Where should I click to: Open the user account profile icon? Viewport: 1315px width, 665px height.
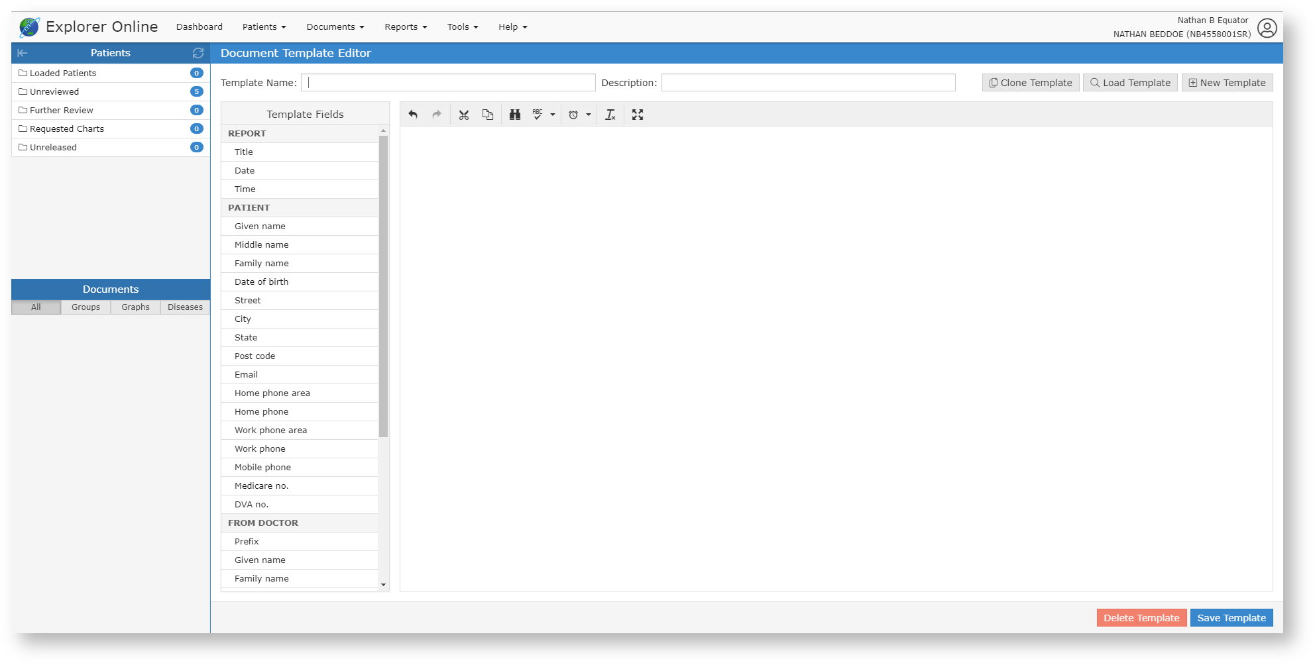tap(1267, 28)
